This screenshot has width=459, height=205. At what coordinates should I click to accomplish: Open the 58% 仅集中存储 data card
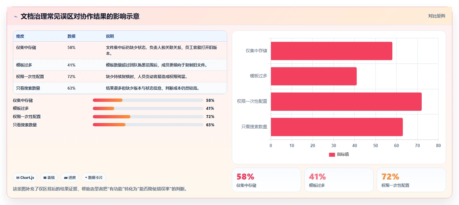tap(266, 180)
